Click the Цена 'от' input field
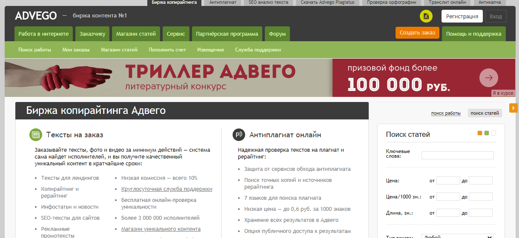 448,181
